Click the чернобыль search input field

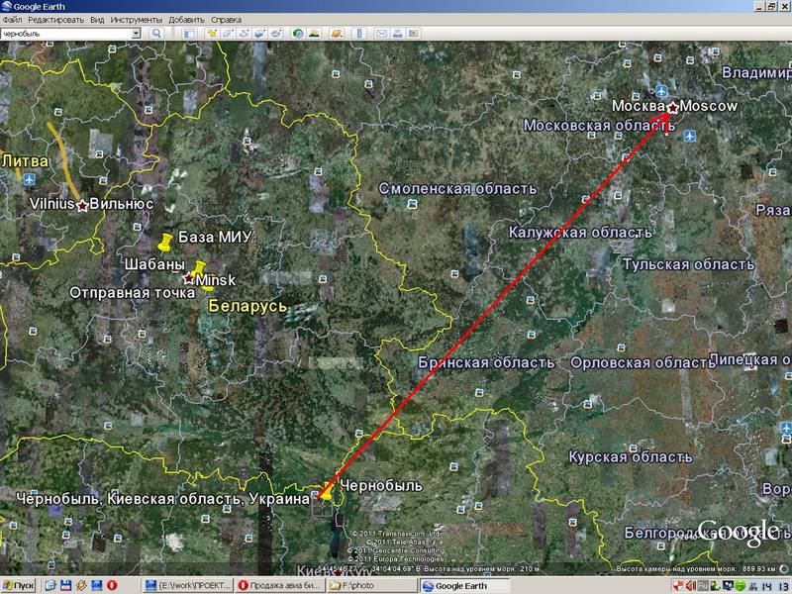point(65,33)
